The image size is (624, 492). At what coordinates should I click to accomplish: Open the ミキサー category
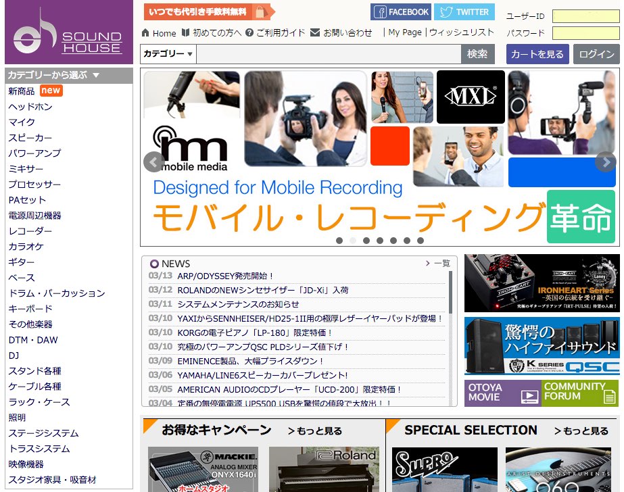pos(26,169)
